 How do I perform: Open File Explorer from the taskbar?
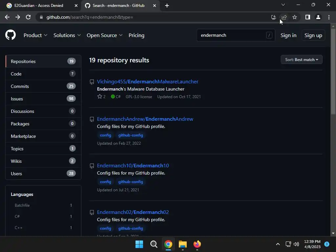182,244
